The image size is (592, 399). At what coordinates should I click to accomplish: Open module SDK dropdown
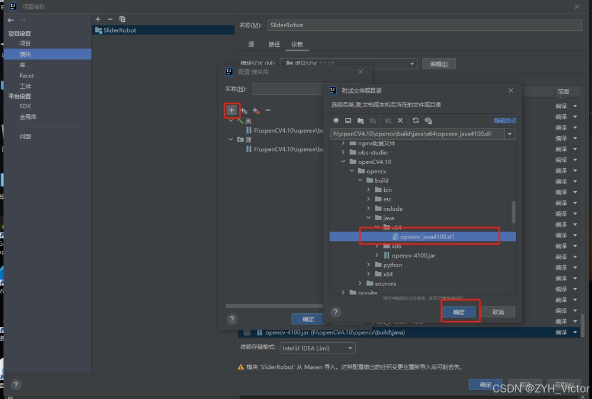tap(412, 64)
